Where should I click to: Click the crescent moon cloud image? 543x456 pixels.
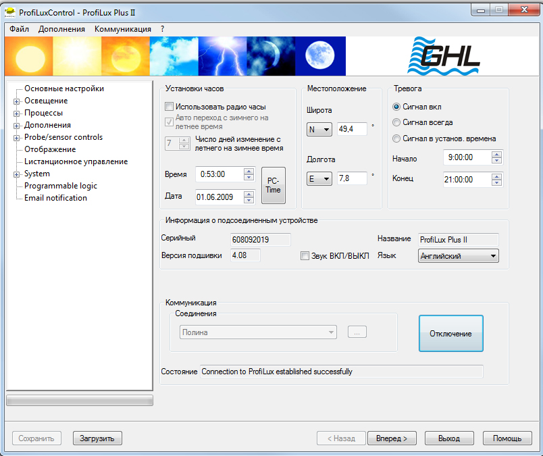(271, 56)
